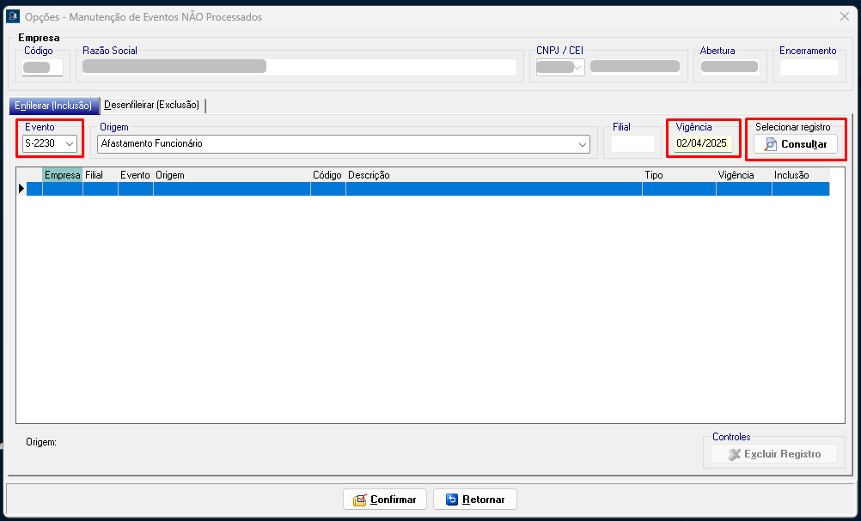Click the row indicator arrow in grid
Viewport: 861px width, 521px height.
pyautogui.click(x=21, y=189)
